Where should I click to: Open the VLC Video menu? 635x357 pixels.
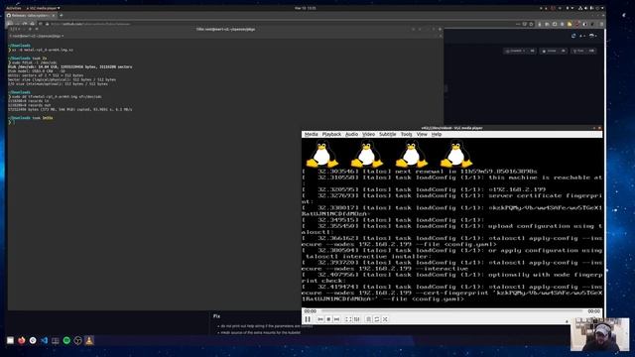368,134
